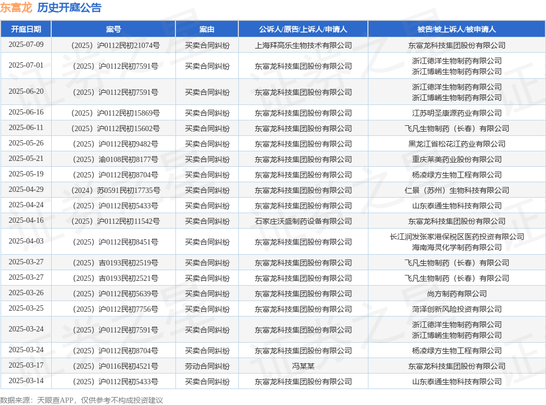Screen dimensions: 546x405
Task: Select date cell 2025-06-11
Action: point(26,128)
